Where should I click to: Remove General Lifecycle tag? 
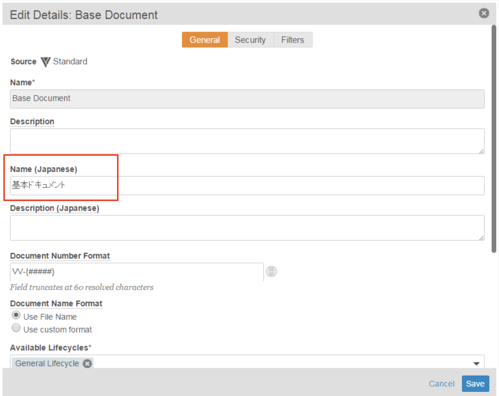point(88,363)
